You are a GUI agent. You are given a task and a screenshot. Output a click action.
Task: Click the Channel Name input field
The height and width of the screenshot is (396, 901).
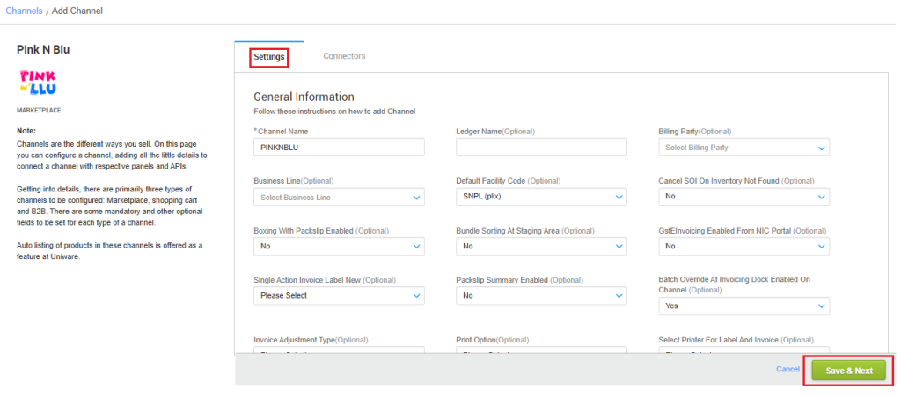[x=339, y=148]
